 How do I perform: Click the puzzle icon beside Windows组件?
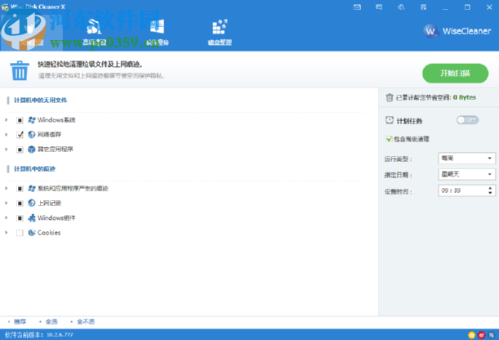pos(32,218)
